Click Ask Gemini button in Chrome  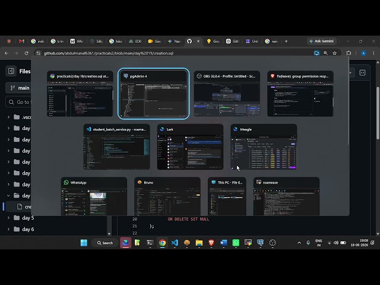(322, 41)
